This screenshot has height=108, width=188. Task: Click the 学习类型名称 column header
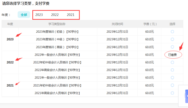click(x=57, y=24)
